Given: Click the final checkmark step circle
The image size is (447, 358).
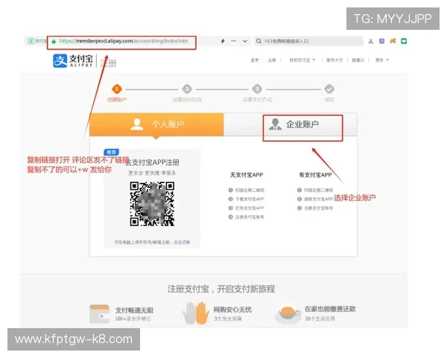Looking at the screenshot, I should point(329,89).
